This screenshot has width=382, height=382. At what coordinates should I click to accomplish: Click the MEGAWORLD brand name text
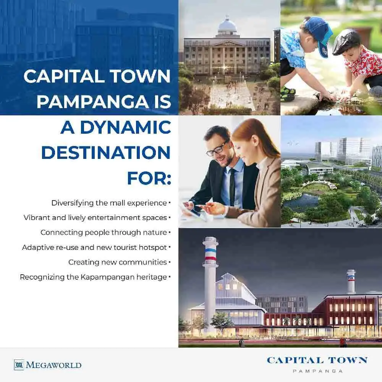(53, 365)
